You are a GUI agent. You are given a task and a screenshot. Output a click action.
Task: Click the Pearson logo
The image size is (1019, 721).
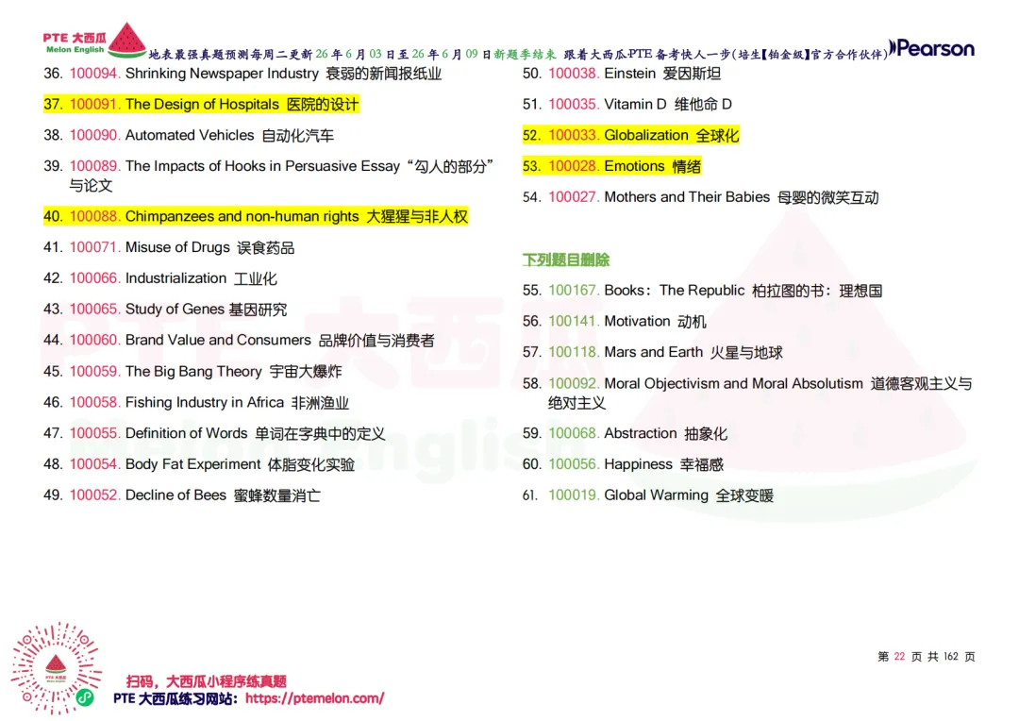click(x=932, y=49)
